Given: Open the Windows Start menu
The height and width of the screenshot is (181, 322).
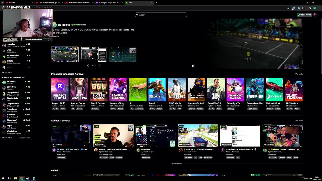Looking at the screenshot, I should coord(3,178).
